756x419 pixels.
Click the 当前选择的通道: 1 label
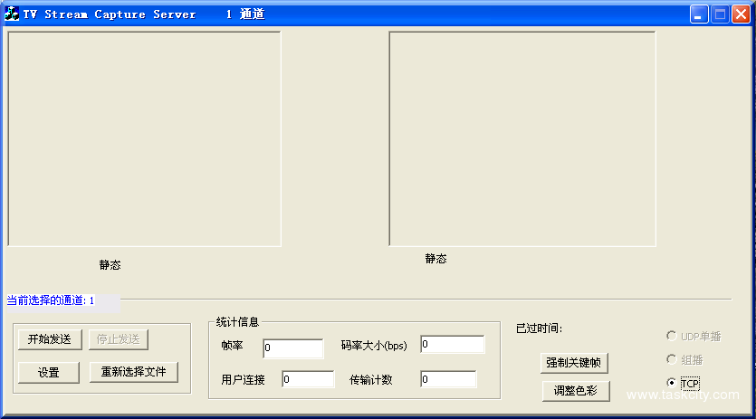[51, 300]
